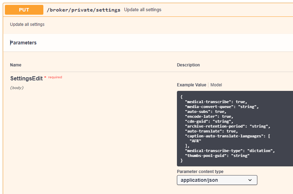Viewport: 293px width, 194px height.
Task: Click the "AFR" language value in example
Action: coord(195,141)
